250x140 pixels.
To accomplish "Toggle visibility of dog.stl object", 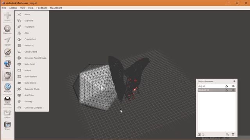I will (x=233, y=86).
